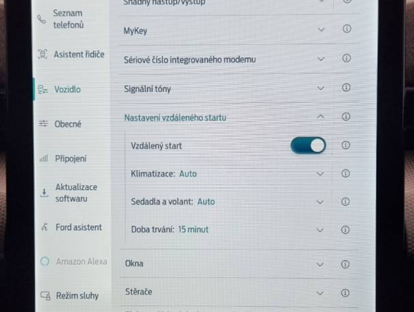The height and width of the screenshot is (312, 414).
Task: Open info for Sedadla a volant
Action: (345, 202)
